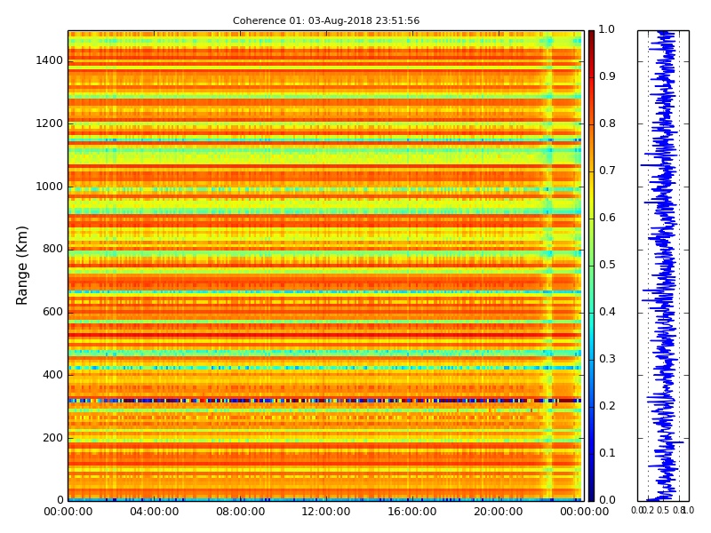
Task: Click the coherence colorbar scale
Action: pyautogui.click(x=591, y=266)
